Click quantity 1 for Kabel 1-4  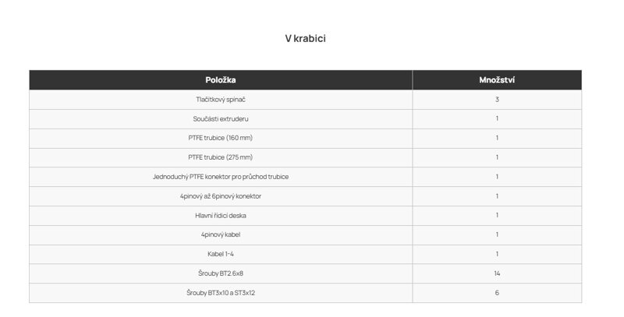(x=497, y=254)
